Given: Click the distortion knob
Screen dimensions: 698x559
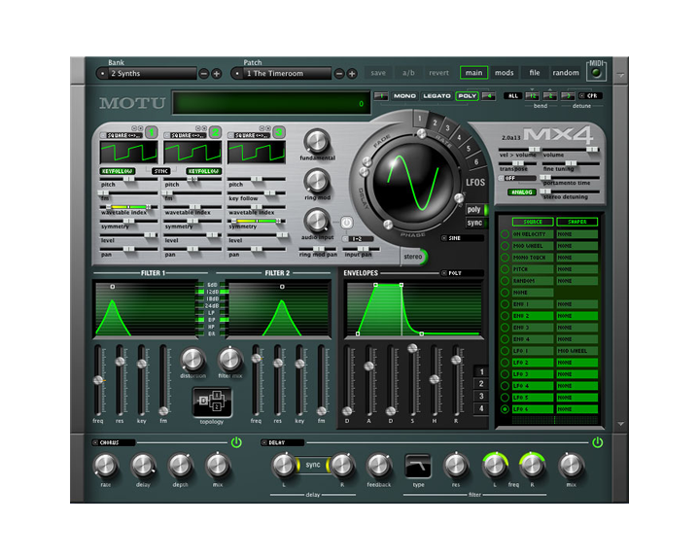Looking at the screenshot, I should click(x=192, y=359).
